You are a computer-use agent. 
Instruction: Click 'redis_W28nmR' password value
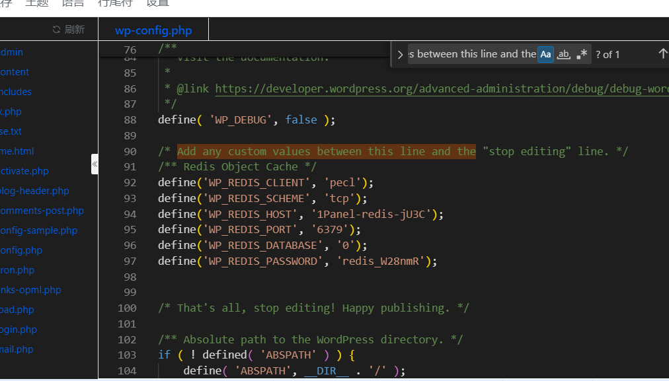click(x=381, y=261)
